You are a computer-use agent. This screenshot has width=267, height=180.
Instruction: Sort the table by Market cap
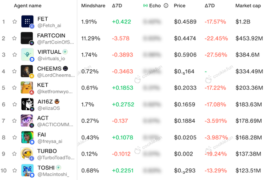[x=248, y=6]
